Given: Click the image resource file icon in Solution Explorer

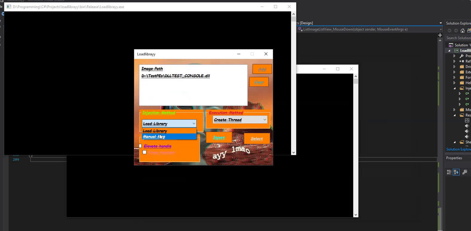Looking at the screenshot, I should pos(467,121).
